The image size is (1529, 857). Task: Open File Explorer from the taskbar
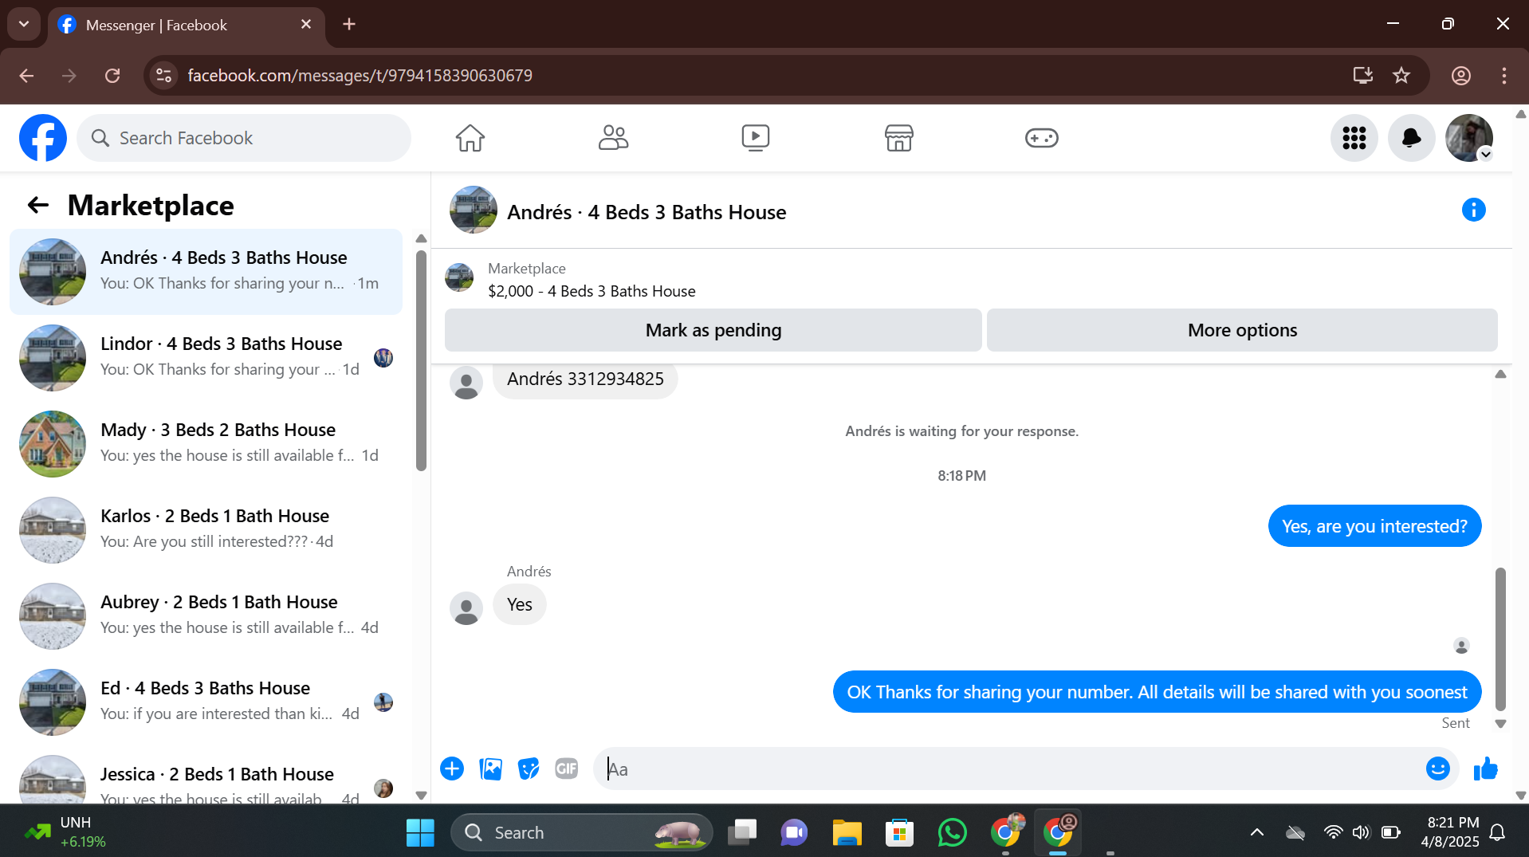pos(847,833)
